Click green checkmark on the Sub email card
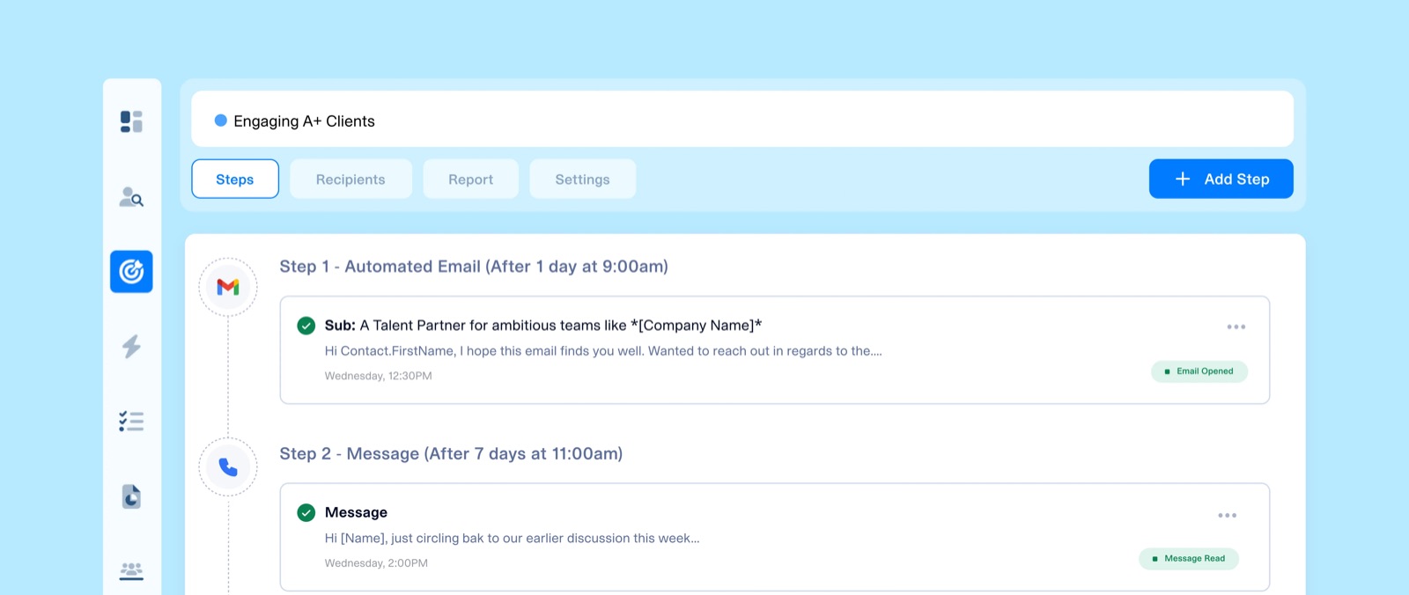The image size is (1409, 595). (x=306, y=326)
